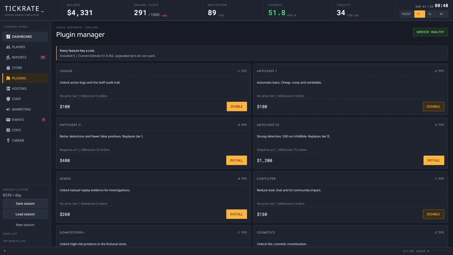Image resolution: width=453 pixels, height=255 pixels.
Task: Set game speed to 1x
Action: tap(419, 14)
